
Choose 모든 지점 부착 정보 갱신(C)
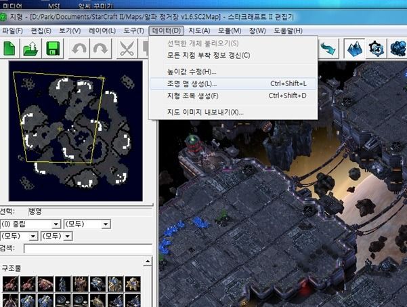[233, 56]
